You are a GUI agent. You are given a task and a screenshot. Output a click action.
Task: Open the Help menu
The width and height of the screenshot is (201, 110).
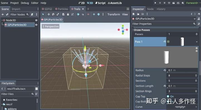(x=43, y=3)
